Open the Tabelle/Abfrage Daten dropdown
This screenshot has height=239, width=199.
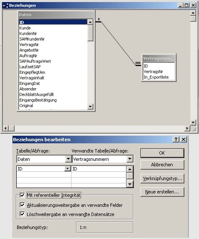[68, 159]
